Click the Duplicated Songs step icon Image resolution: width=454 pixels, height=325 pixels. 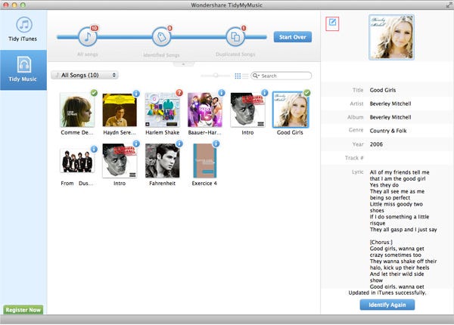pos(235,37)
